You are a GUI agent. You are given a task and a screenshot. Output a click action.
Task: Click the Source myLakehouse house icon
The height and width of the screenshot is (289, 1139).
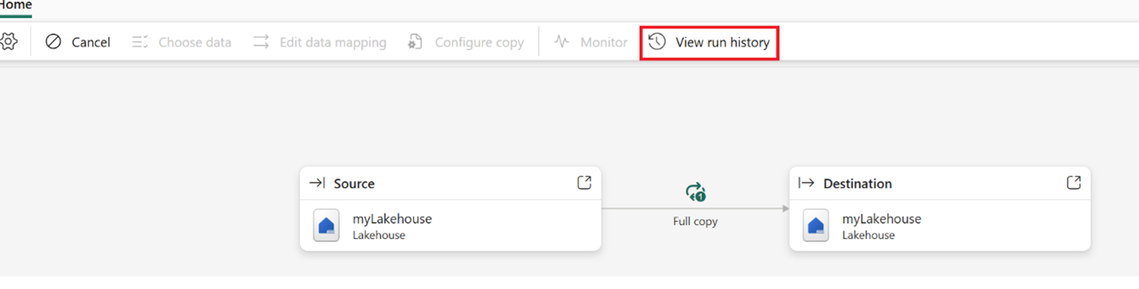[x=326, y=226]
